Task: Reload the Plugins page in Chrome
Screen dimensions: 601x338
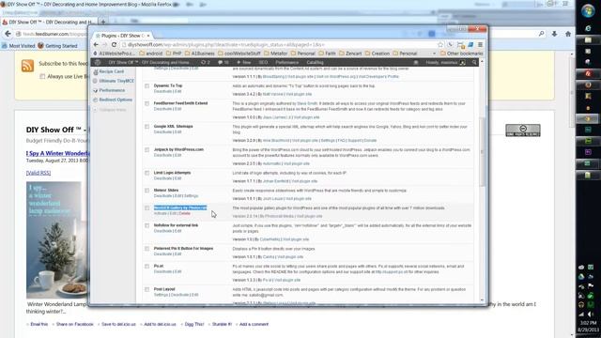Action: (114, 45)
